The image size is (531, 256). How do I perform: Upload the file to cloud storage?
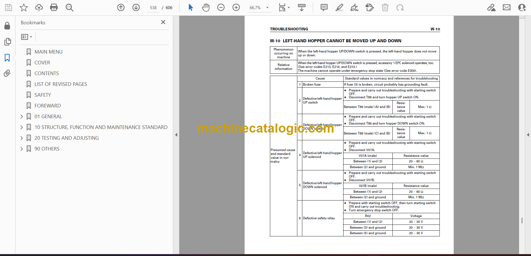(x=39, y=7)
